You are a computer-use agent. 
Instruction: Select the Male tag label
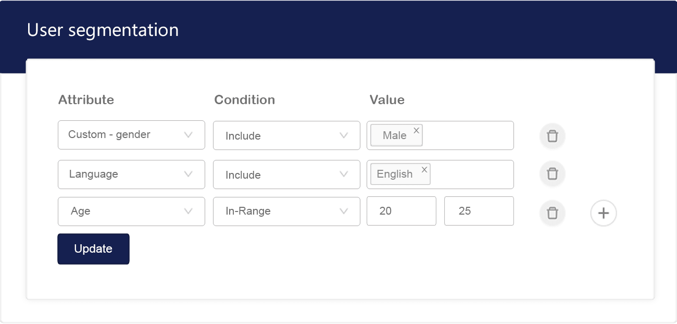click(x=394, y=135)
